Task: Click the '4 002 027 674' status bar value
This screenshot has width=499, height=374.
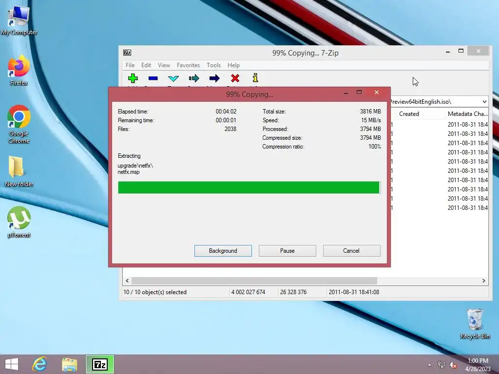Action: 248,292
